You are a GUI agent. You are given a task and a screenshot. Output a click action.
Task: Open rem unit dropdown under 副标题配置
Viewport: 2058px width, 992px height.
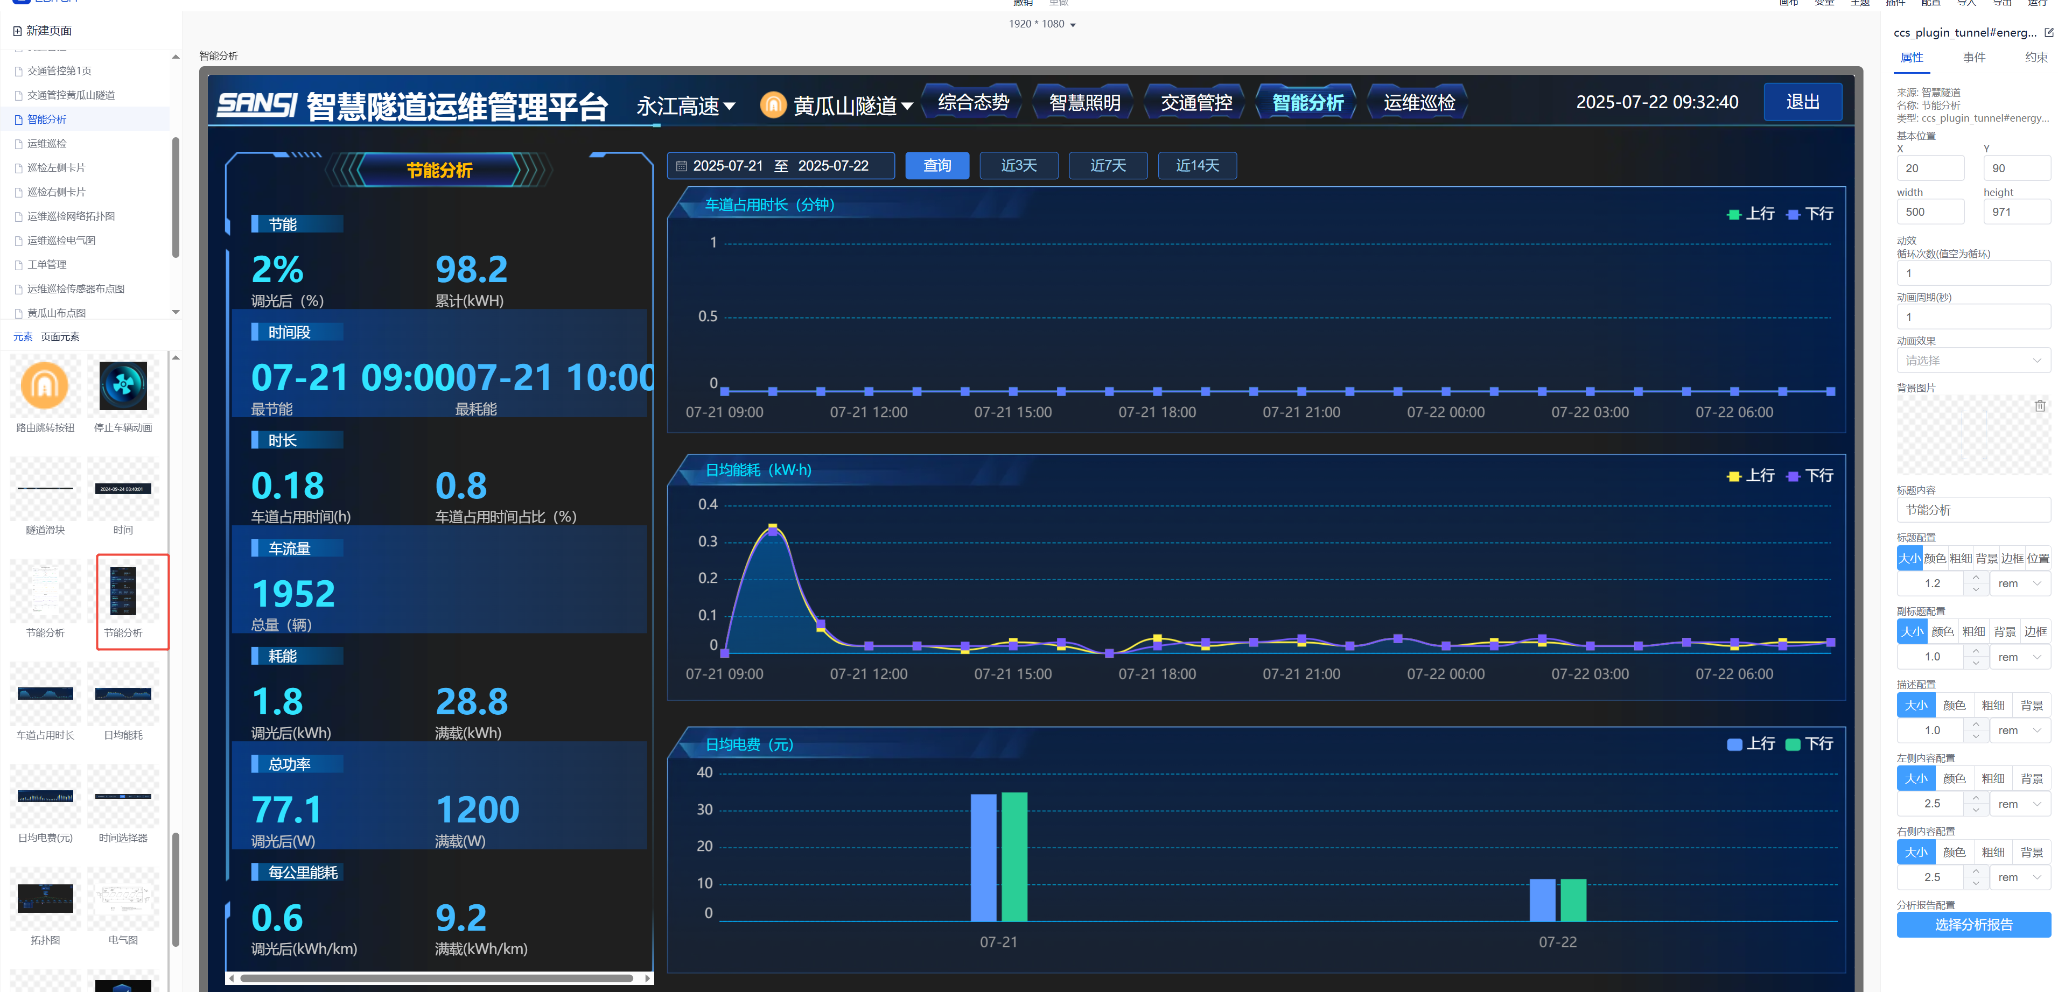[2019, 657]
